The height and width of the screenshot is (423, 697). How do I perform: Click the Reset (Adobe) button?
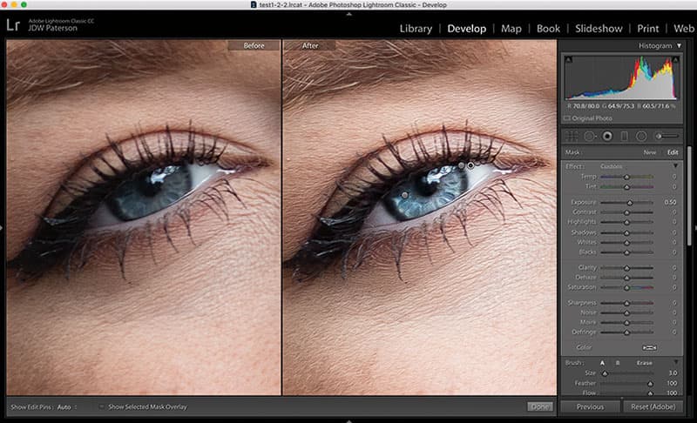653,406
